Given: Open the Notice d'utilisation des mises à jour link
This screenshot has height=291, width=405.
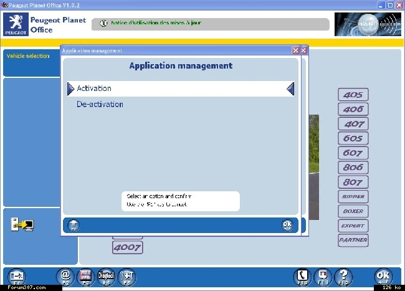Looking at the screenshot, I should 156,23.
